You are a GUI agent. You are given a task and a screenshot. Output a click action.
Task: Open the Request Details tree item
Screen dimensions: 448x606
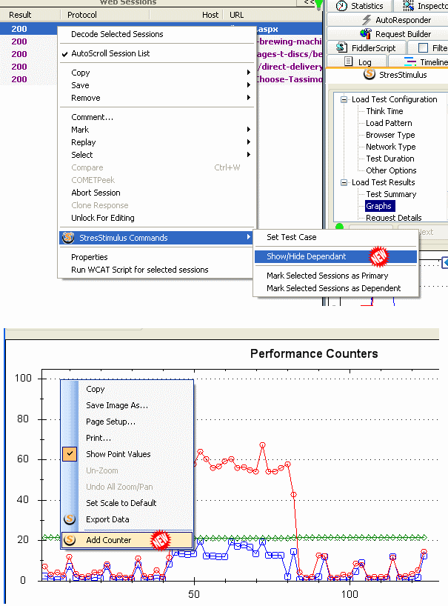pos(394,218)
